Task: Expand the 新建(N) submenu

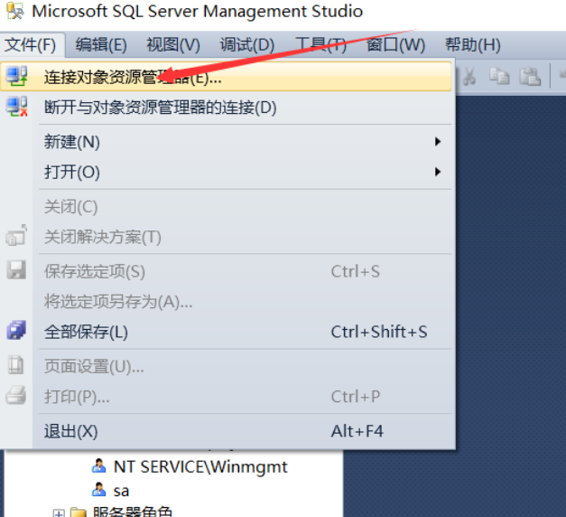Action: point(226,141)
